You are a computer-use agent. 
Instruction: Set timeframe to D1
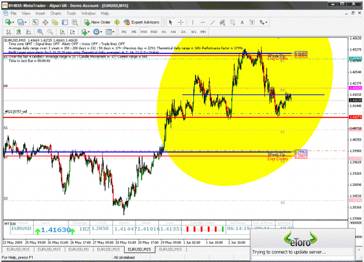[183, 32]
